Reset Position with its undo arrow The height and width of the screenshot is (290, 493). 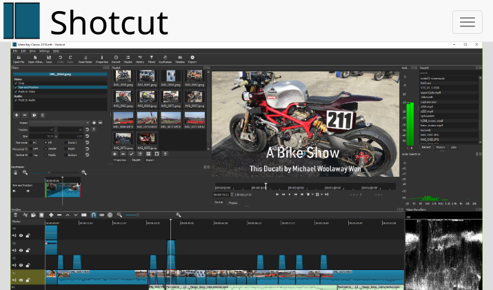87,130
